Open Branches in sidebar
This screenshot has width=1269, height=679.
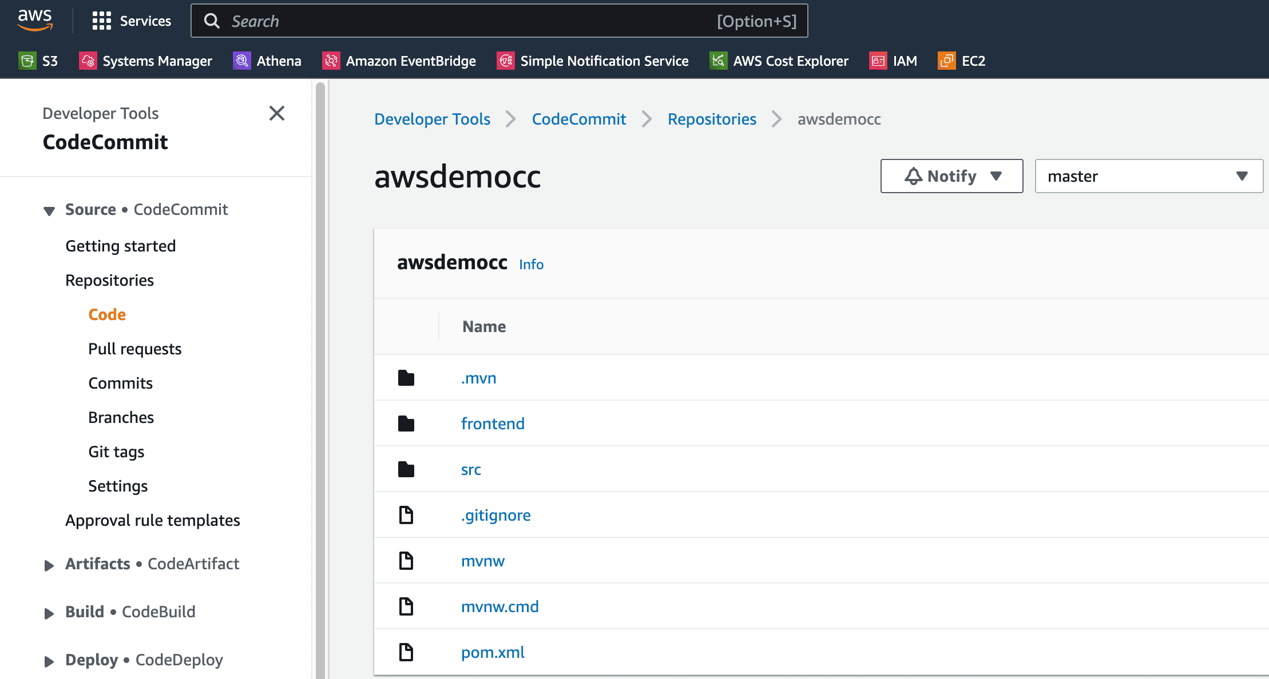(121, 417)
